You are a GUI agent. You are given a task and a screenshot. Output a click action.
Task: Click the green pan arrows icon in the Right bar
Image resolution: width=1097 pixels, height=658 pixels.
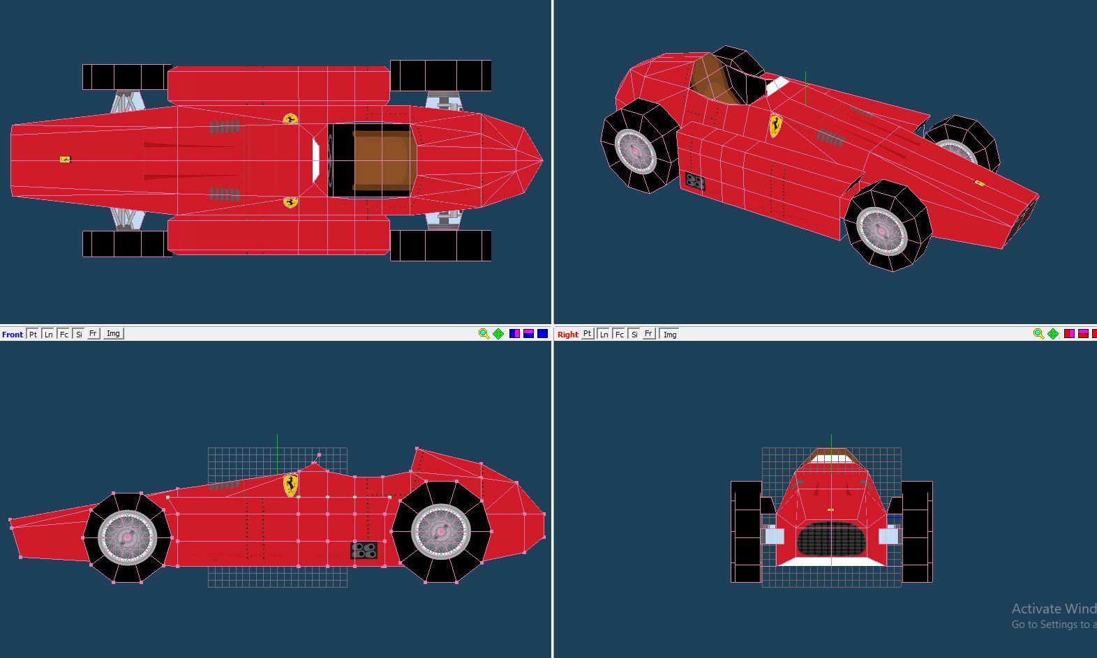(x=1053, y=334)
